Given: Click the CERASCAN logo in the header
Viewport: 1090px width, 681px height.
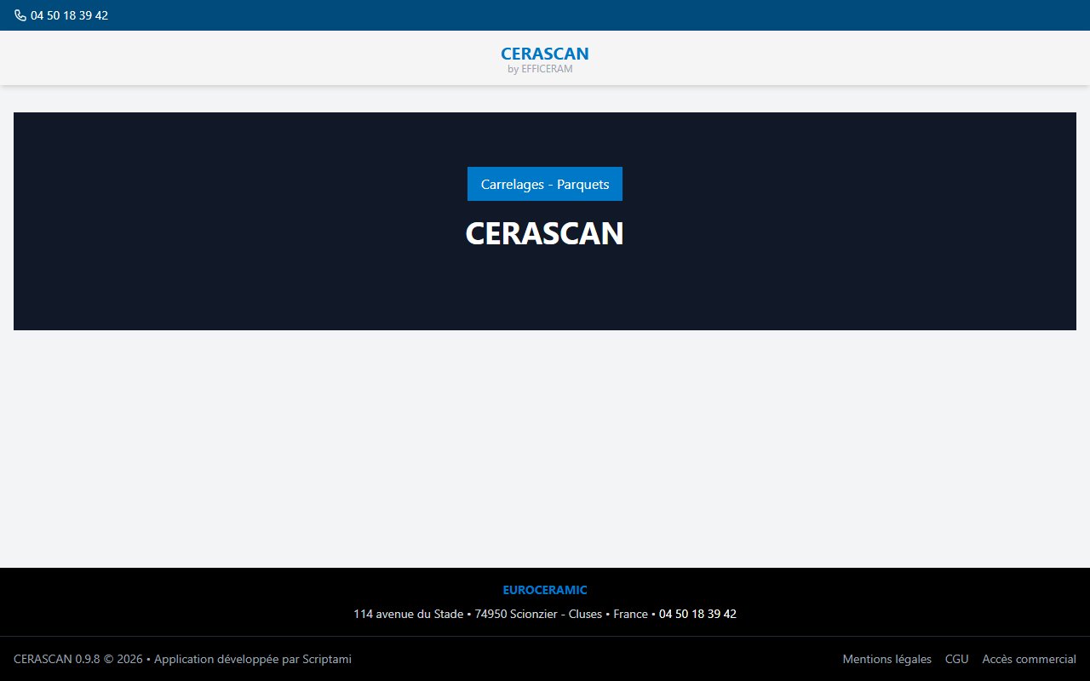Looking at the screenshot, I should tap(544, 53).
